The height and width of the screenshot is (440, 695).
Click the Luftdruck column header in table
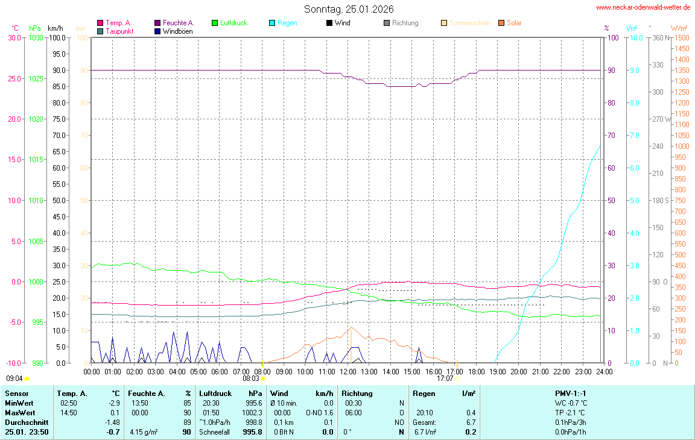[x=215, y=394]
